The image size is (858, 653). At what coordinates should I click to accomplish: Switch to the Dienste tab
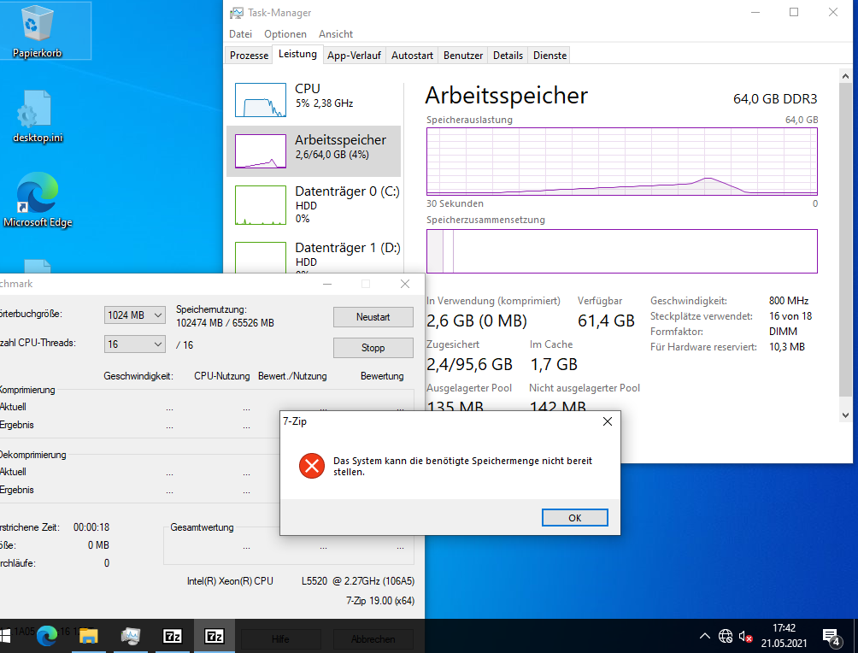tap(550, 56)
